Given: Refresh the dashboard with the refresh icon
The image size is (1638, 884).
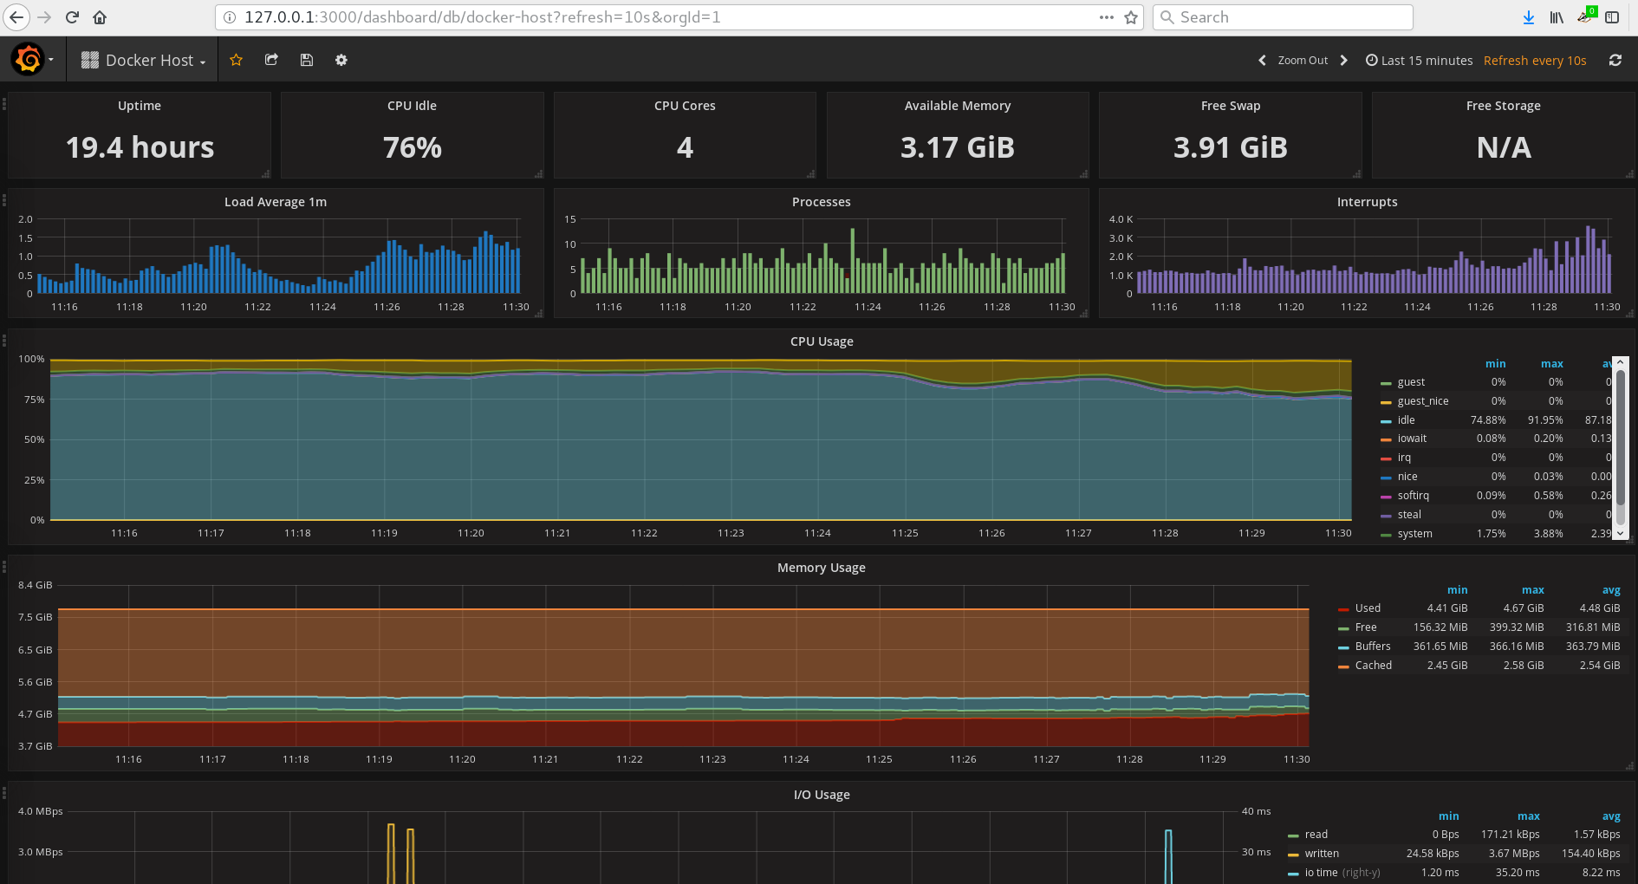Looking at the screenshot, I should click(x=1615, y=60).
